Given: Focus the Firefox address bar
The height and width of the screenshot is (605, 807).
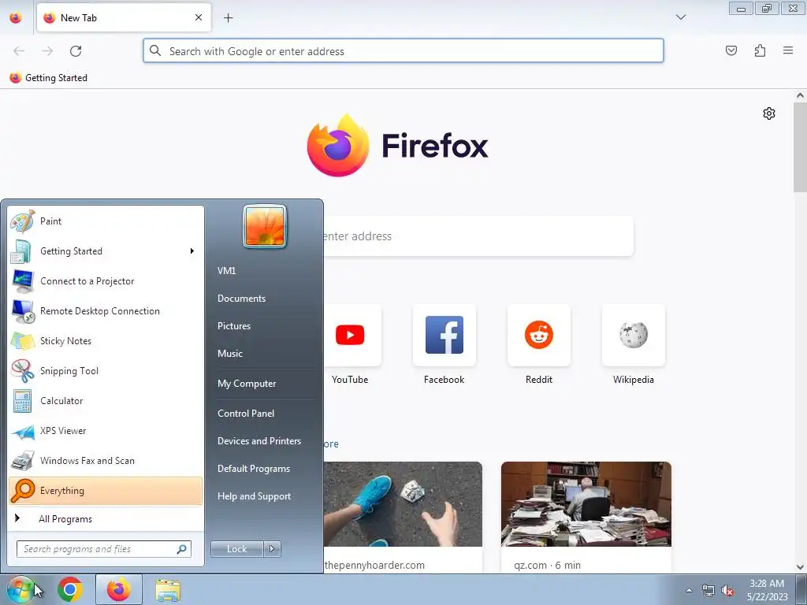Looking at the screenshot, I should coord(403,51).
